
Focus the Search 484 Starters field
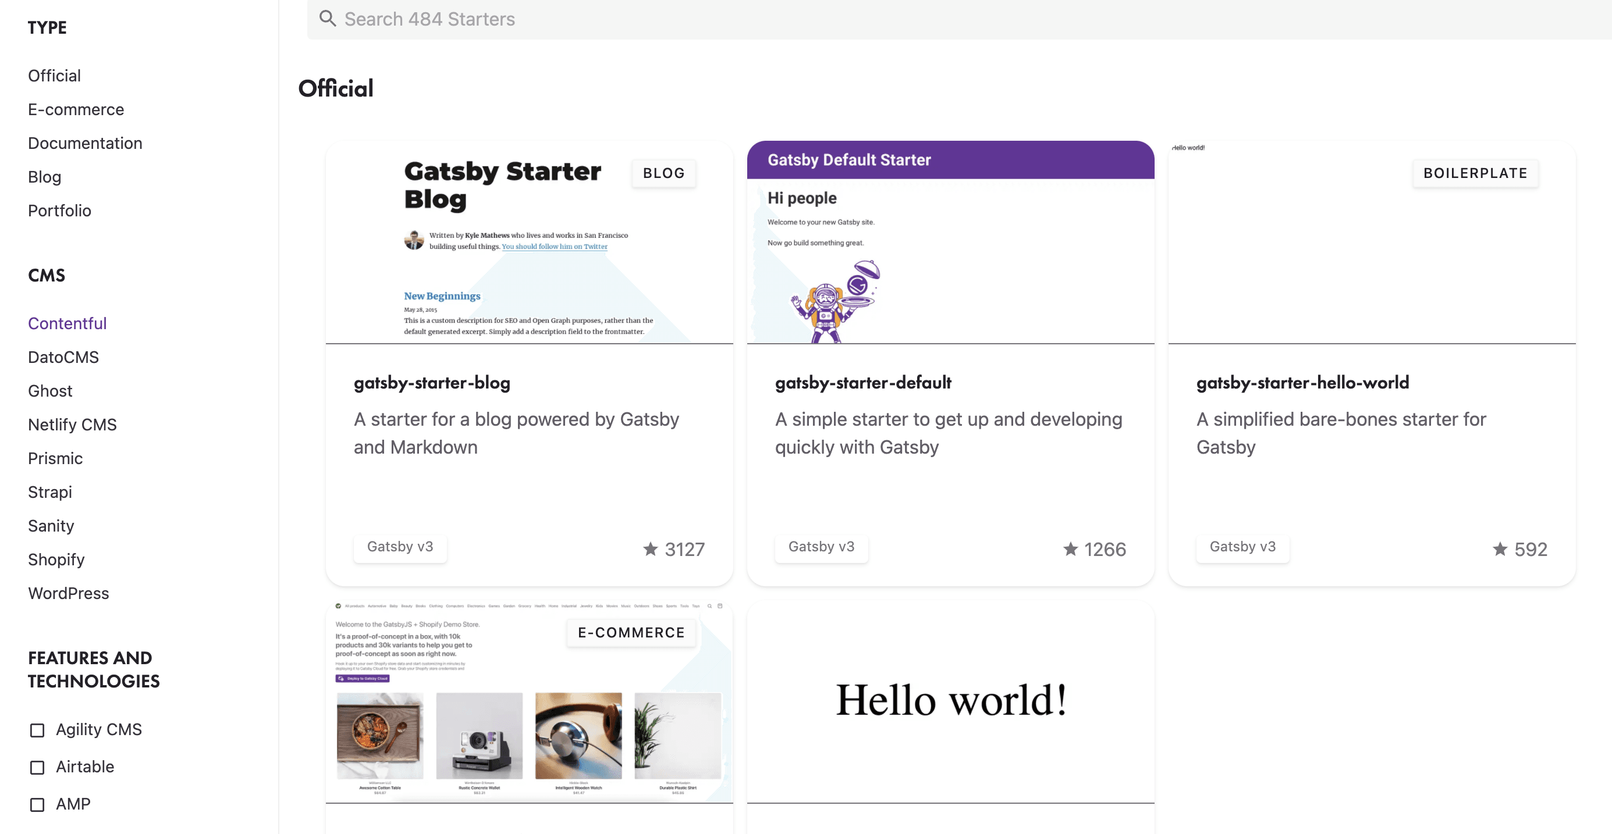959,19
